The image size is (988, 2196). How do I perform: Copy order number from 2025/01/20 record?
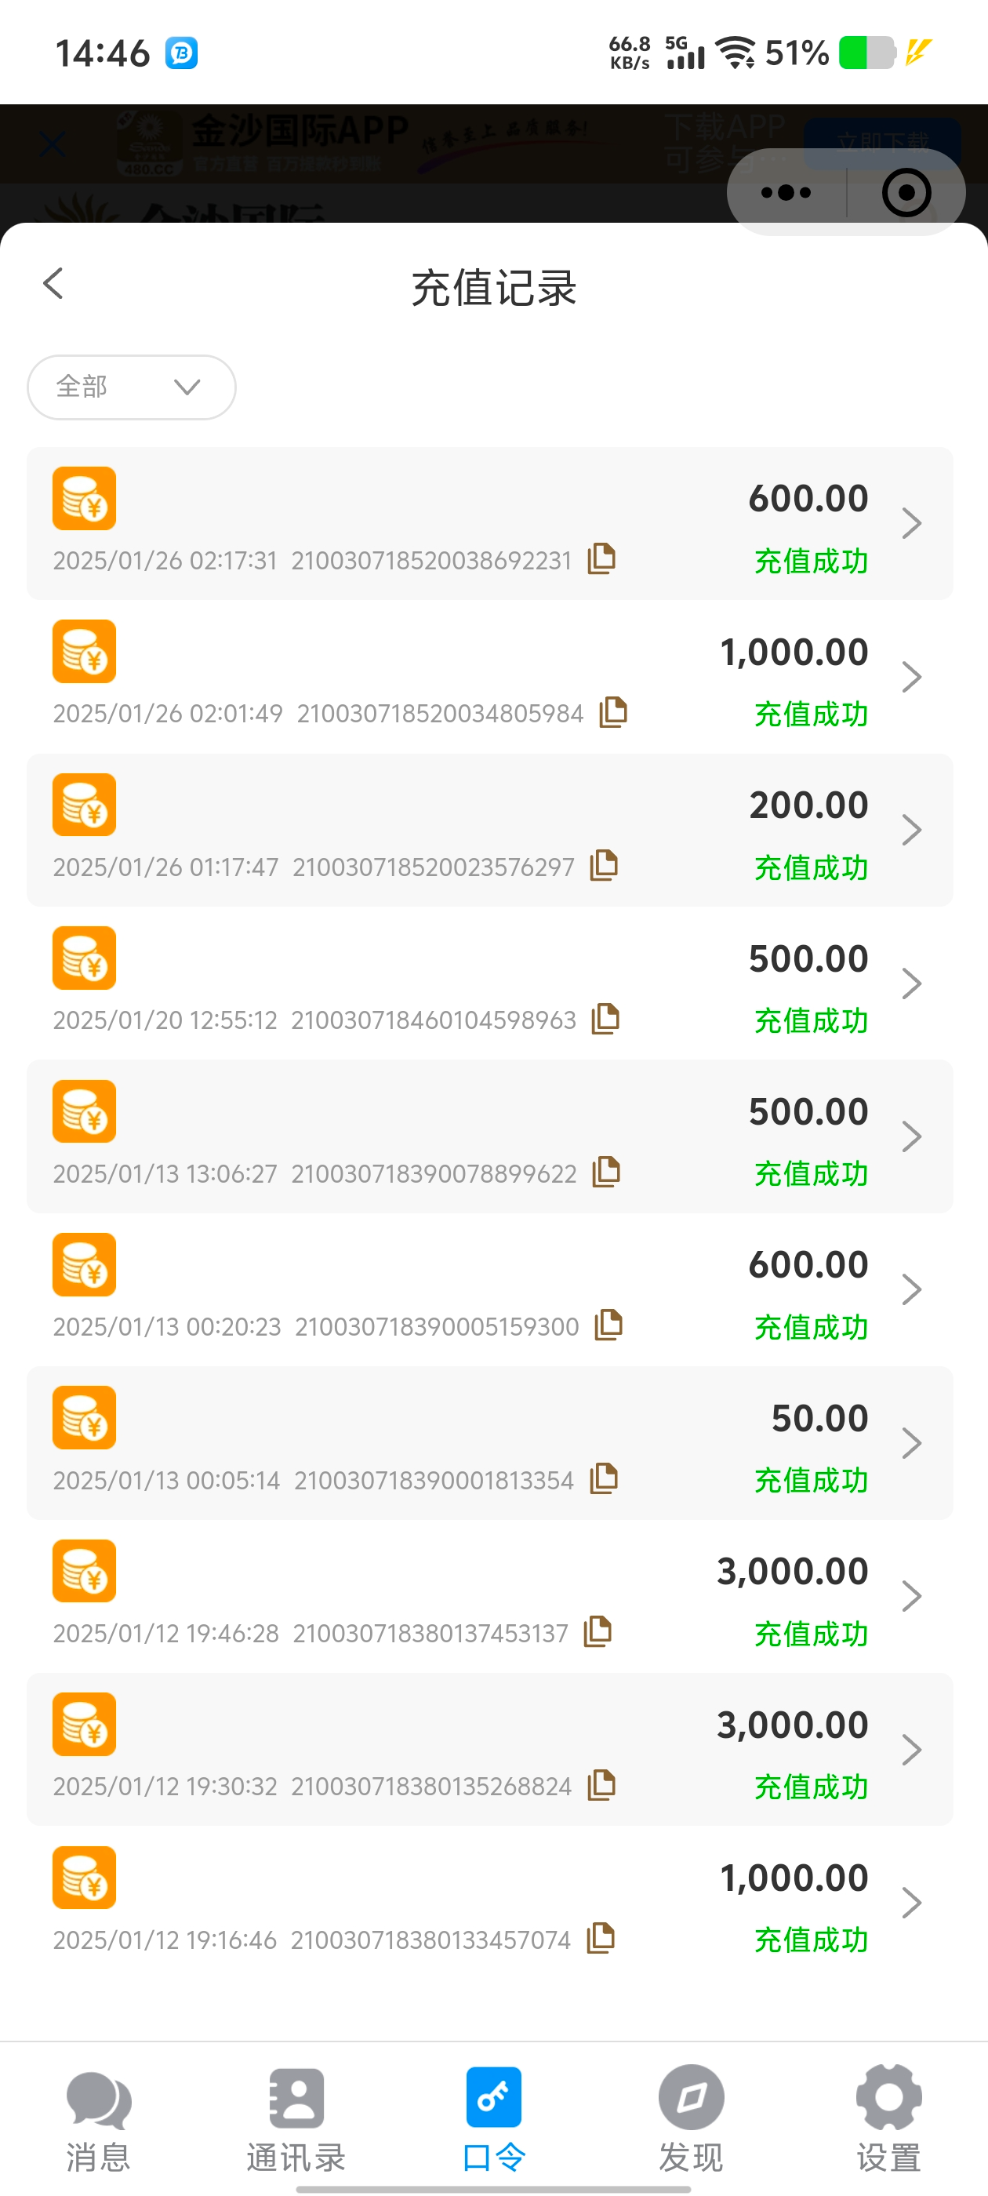[605, 1019]
